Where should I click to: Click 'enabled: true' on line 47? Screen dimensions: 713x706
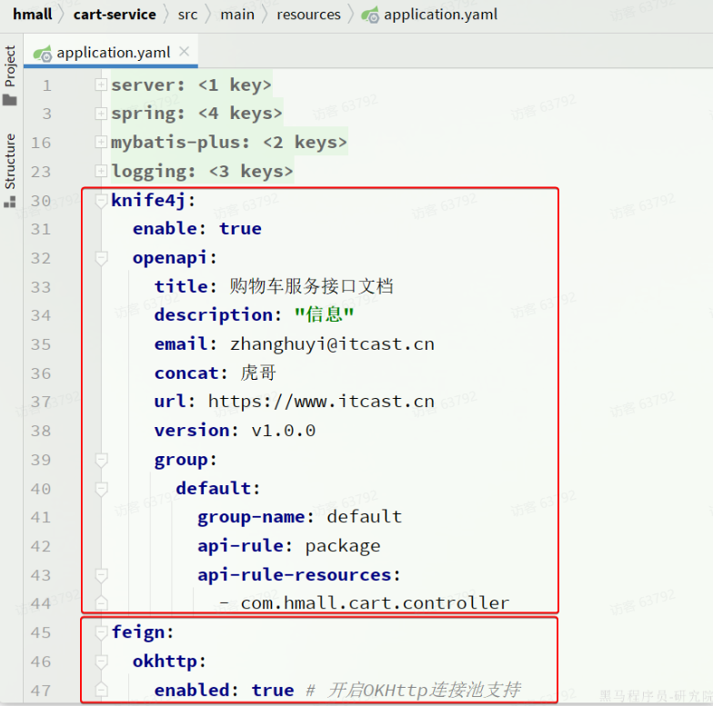[x=224, y=691]
